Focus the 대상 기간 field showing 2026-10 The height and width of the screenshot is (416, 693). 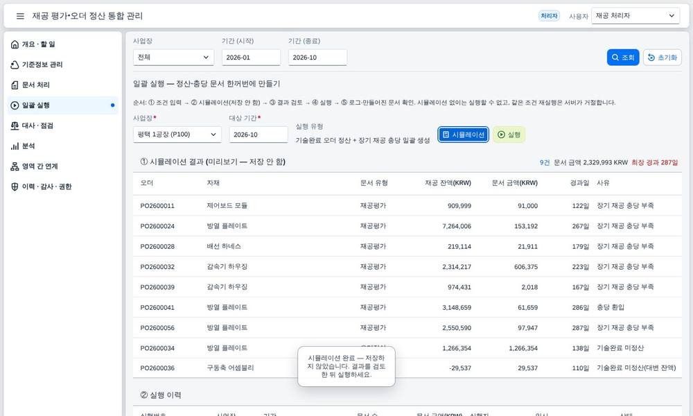(x=258, y=135)
